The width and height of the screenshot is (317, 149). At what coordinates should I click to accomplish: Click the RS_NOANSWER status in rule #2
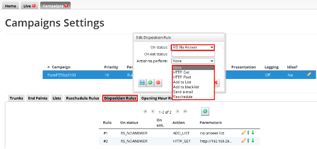134,141
